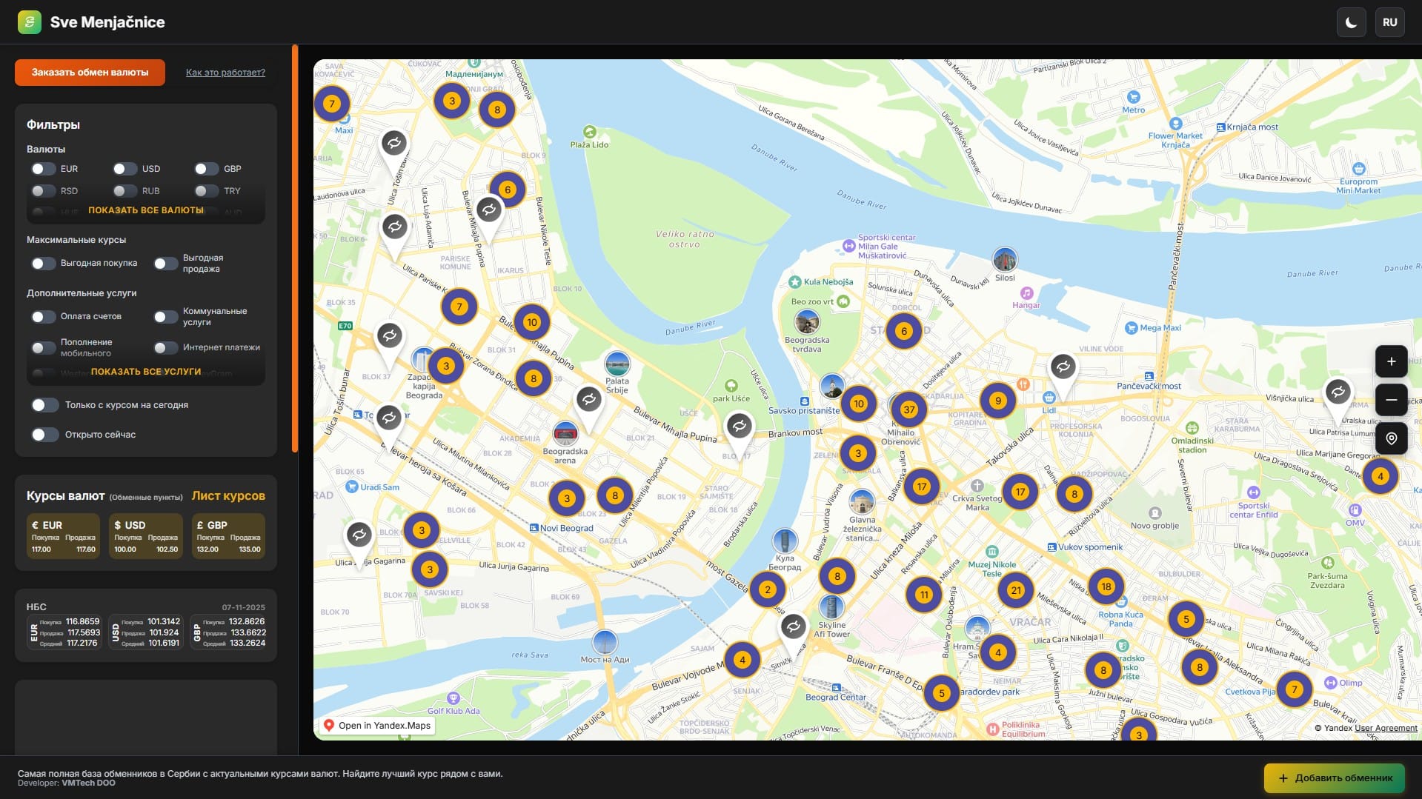Click 'Добавить обменник' button

1334,778
